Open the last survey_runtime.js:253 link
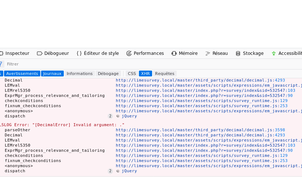Image resolution: width=302 pixels, height=177 pixels. click(202, 161)
